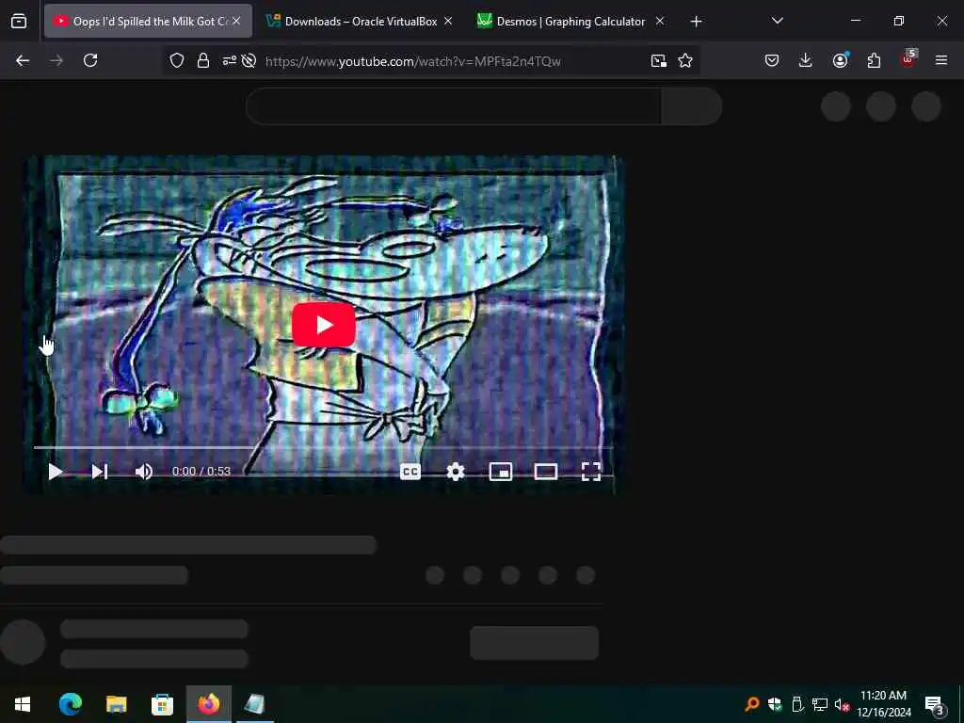Go forward to the next page
The image size is (964, 723).
pyautogui.click(x=56, y=60)
